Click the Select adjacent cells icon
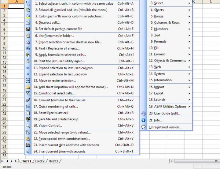The width and height of the screenshot is (220, 169). click(28, 4)
